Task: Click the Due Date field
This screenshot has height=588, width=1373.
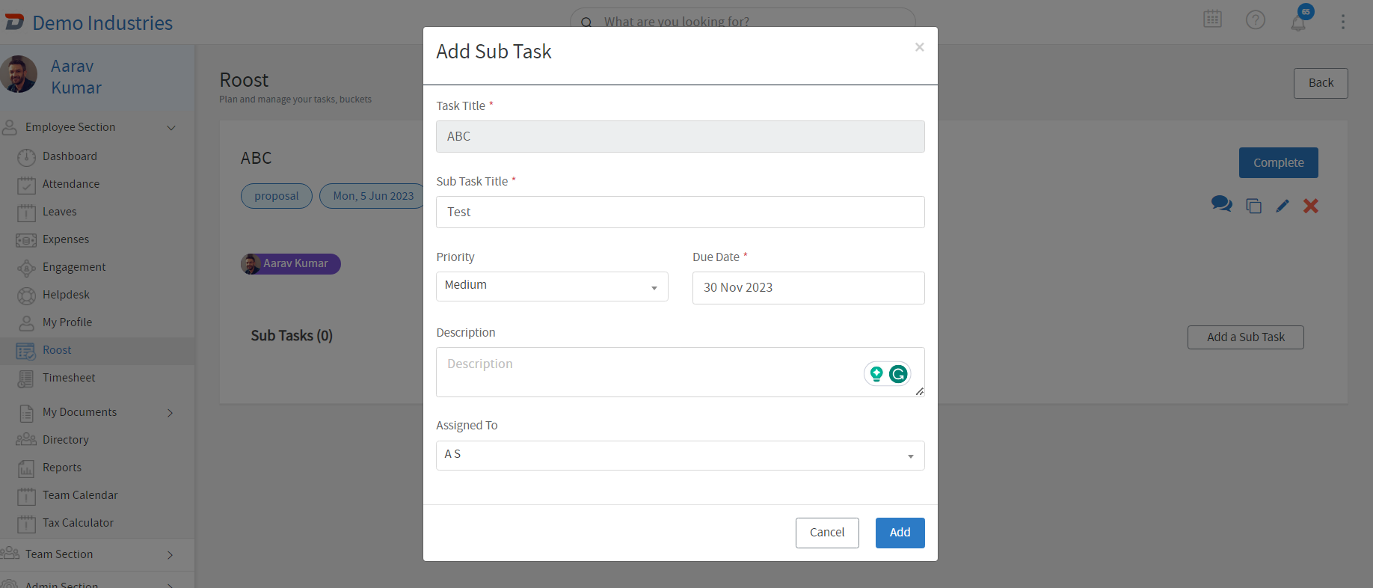Action: [x=808, y=288]
